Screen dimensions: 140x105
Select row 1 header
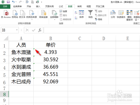pos(4,45)
